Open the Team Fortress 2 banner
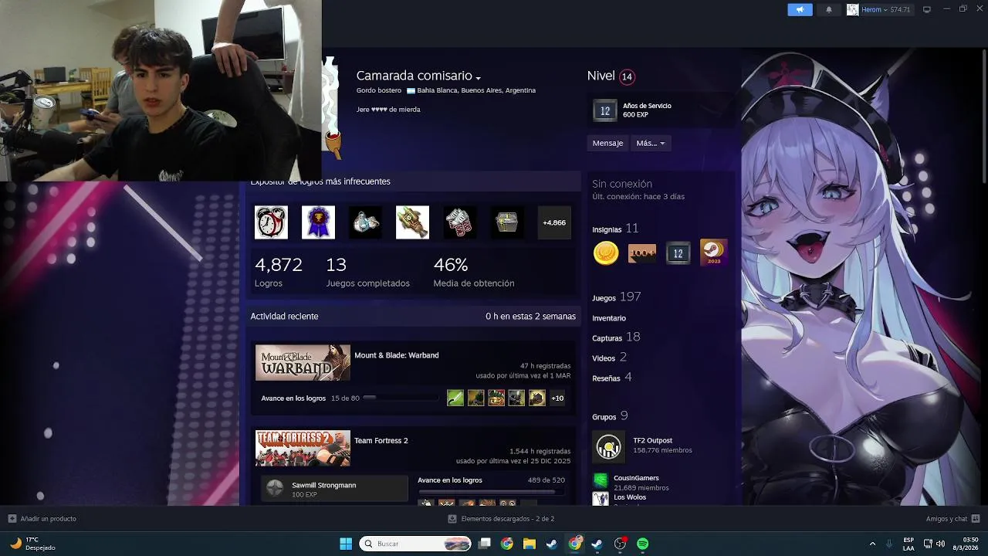The image size is (988, 556). coord(303,448)
